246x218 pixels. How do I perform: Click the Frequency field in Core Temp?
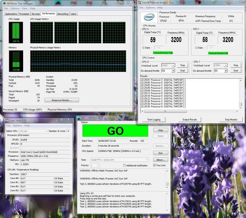(45, 156)
